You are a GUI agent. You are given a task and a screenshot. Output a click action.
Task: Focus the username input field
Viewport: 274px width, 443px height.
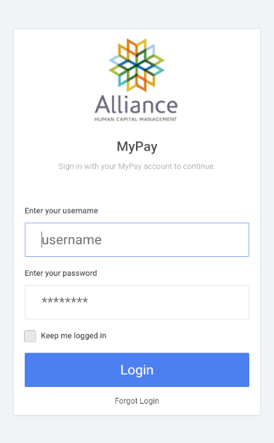pyautogui.click(x=137, y=239)
